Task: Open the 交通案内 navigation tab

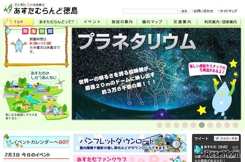Action: 182,22
